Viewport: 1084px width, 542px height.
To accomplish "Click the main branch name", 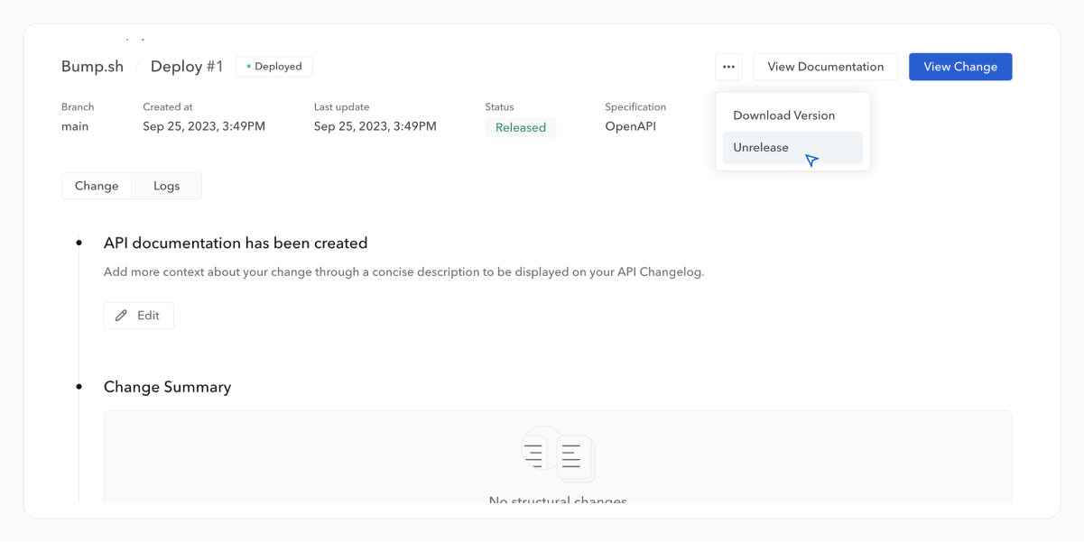I will [x=75, y=126].
